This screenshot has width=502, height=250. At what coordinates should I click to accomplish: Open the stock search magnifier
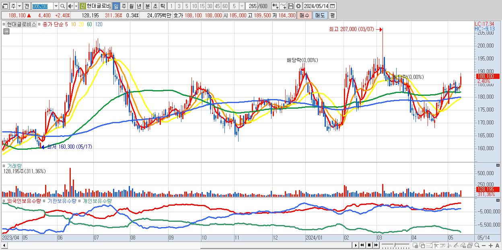63,6
